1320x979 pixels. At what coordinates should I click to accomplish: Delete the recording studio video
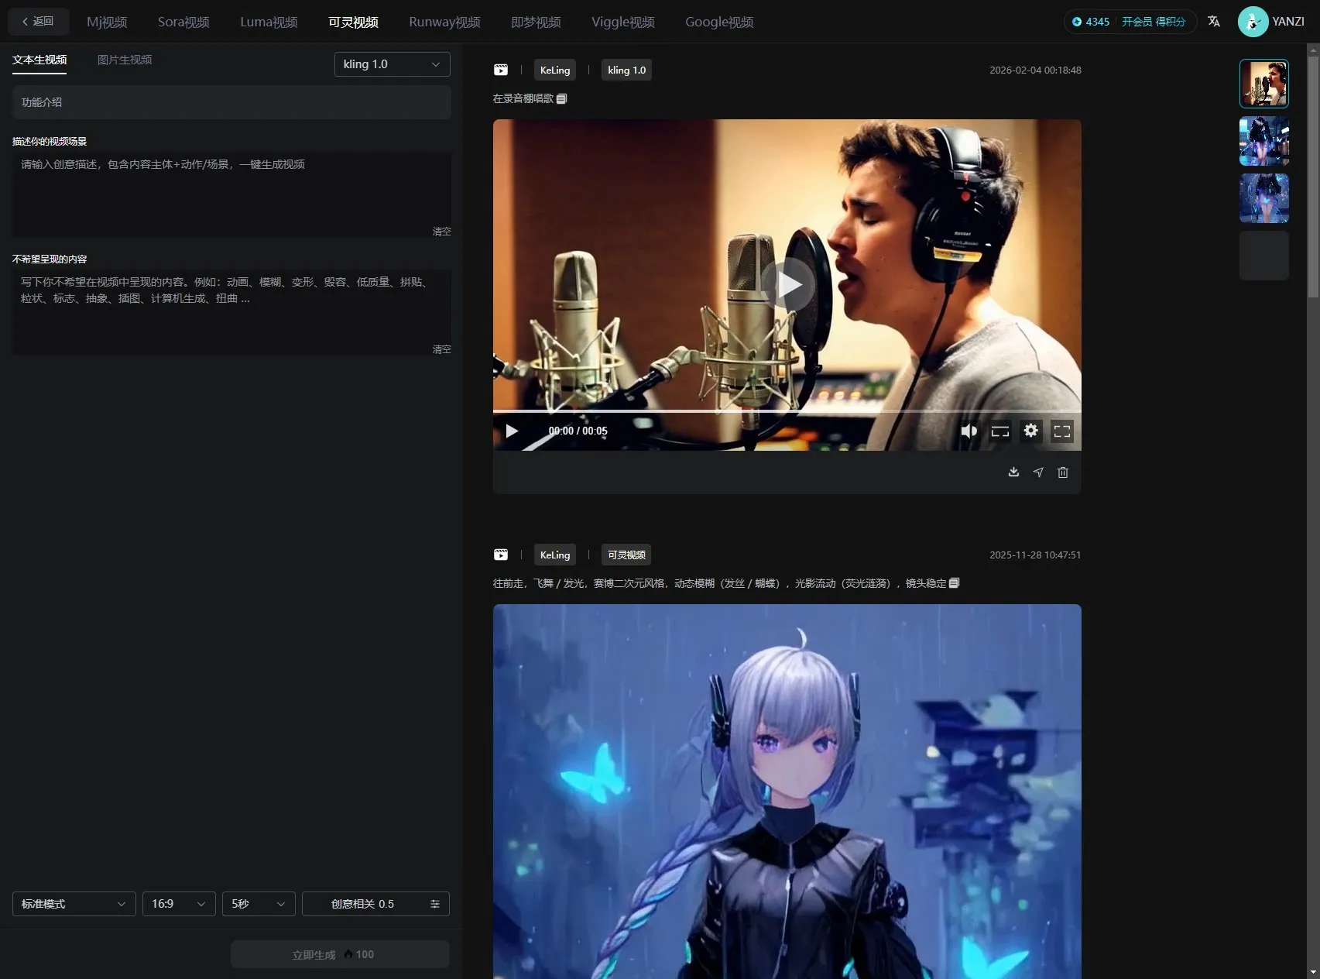point(1063,472)
